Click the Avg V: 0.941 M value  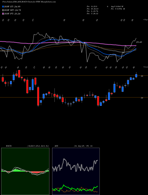117,6
